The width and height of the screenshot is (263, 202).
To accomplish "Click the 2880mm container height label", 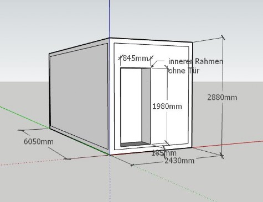I will point(222,97).
